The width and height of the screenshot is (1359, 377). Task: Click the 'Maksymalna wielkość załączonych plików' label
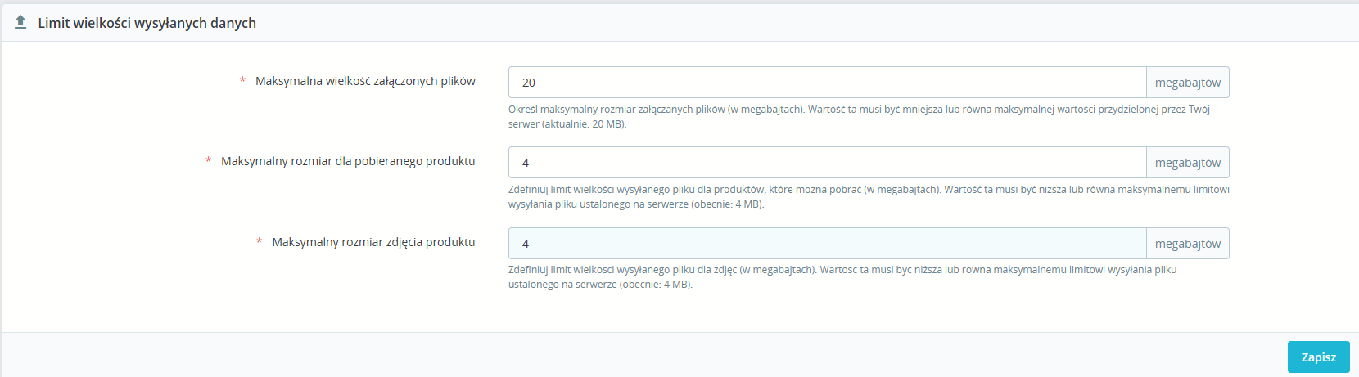(365, 81)
